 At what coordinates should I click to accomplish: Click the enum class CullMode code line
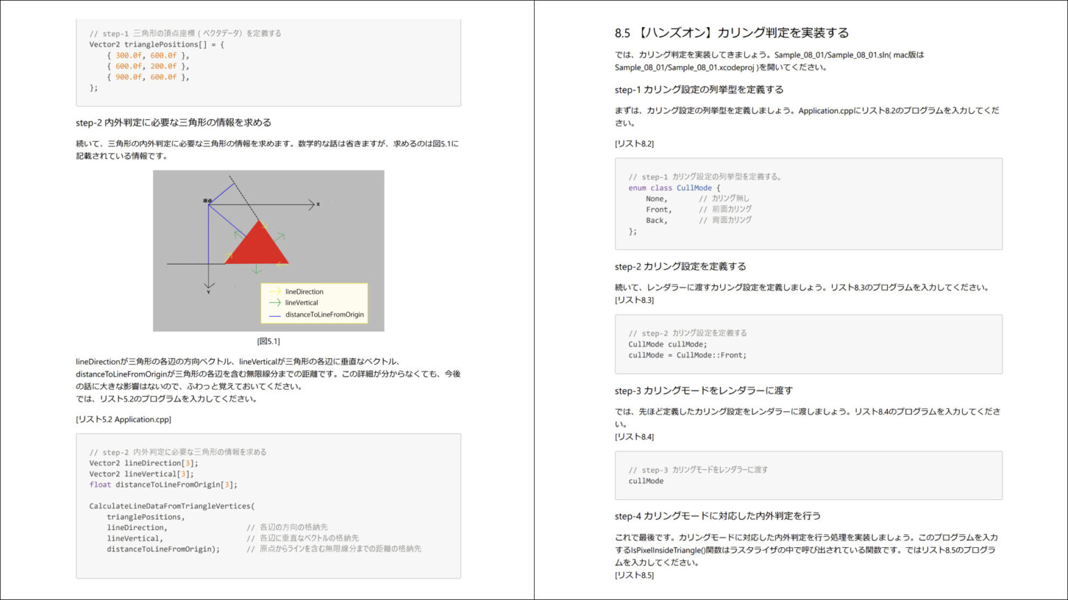(x=674, y=187)
